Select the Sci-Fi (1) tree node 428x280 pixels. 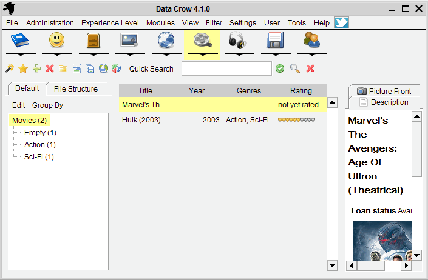point(39,157)
